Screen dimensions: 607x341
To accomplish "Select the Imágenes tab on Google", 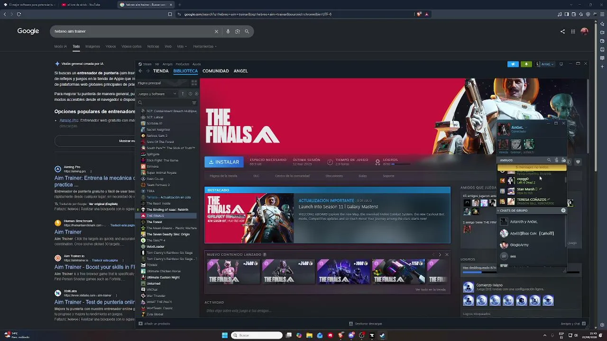I will (92, 46).
